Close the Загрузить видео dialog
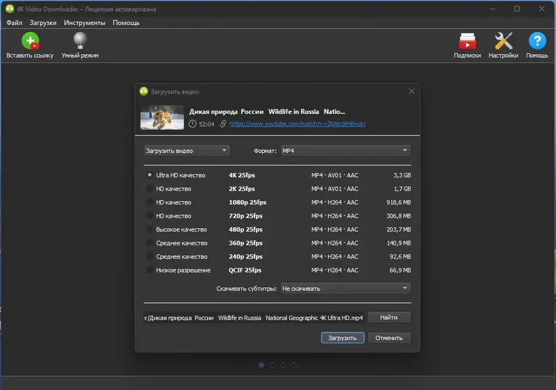Screen dimensions: 556x390 [x=411, y=92]
